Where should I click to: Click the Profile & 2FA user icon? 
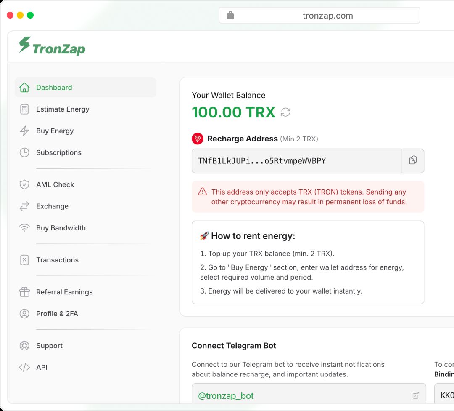(24, 314)
